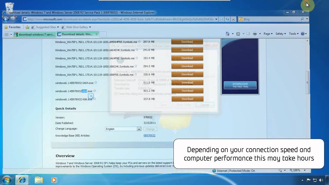Click the Help question mark icon
329x185 pixels.
(303, 34)
